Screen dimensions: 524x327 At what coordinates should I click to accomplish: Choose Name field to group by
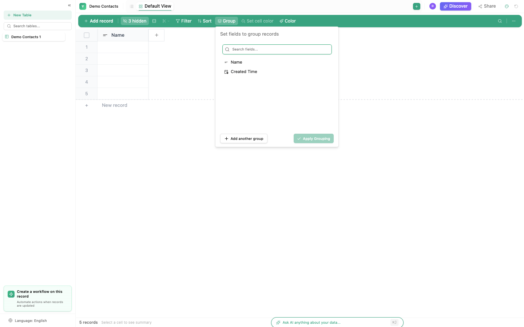(277, 62)
